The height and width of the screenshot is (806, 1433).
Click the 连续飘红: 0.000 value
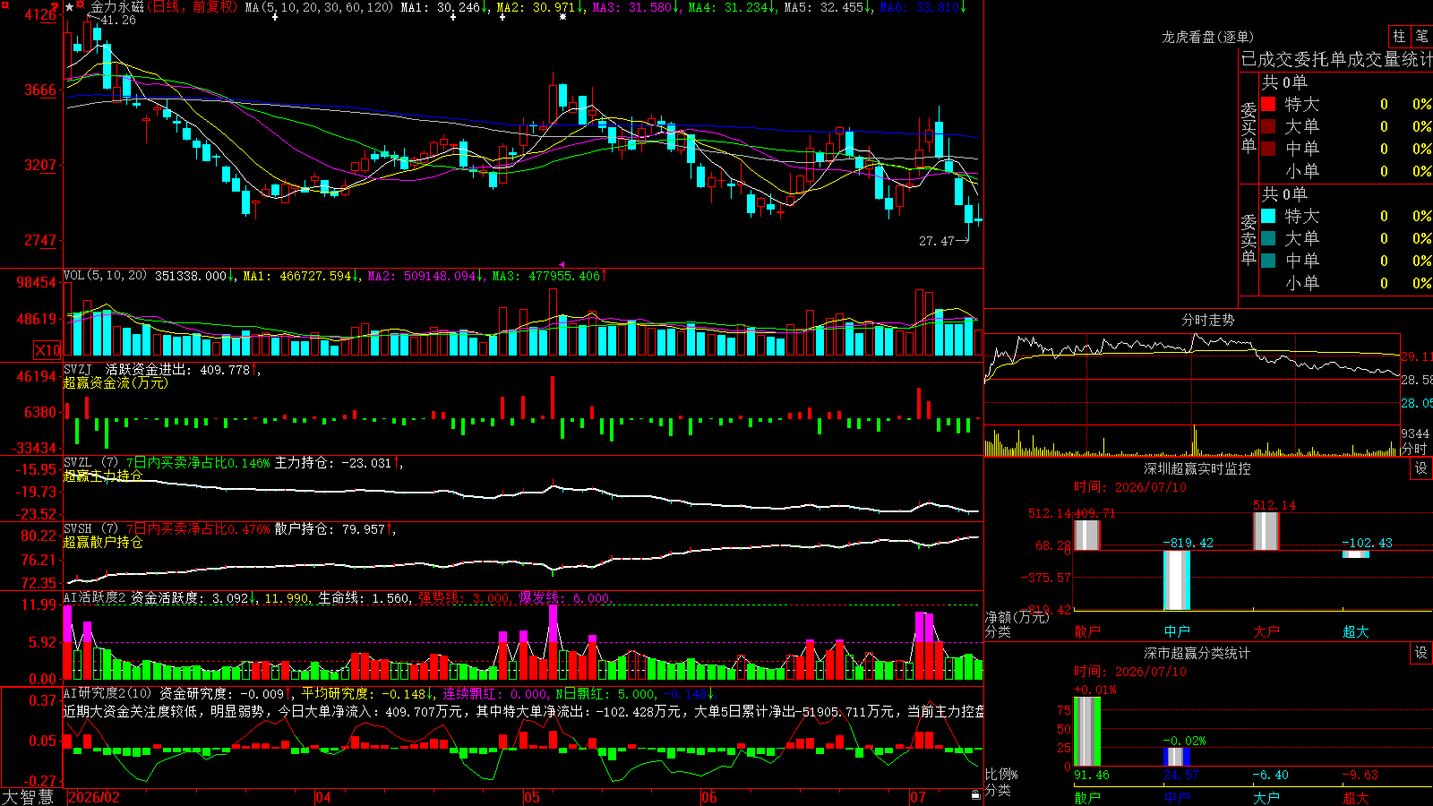pyautogui.click(x=495, y=693)
